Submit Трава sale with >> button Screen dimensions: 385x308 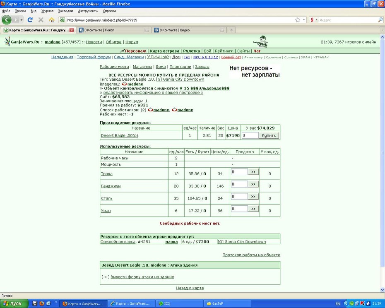click(x=253, y=172)
